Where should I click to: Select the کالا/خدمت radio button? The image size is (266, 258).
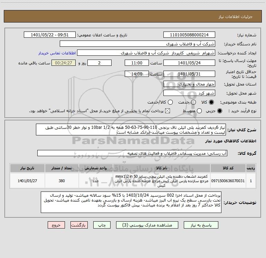pyautogui.click(x=170, y=102)
